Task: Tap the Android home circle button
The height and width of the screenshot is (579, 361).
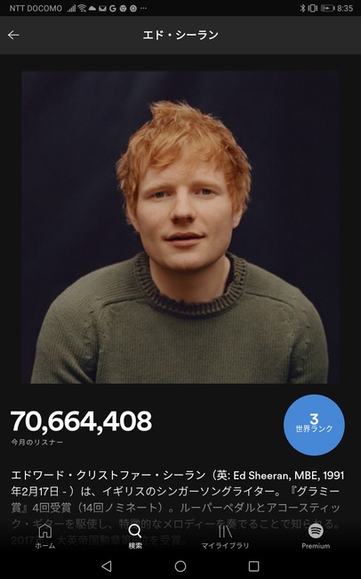Action: (180, 566)
